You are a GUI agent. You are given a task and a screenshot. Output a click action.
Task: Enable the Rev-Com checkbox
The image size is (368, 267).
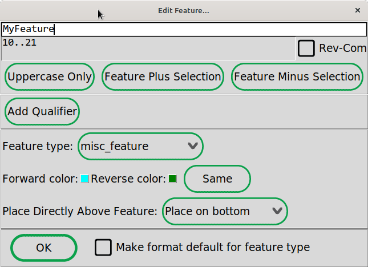coord(306,48)
